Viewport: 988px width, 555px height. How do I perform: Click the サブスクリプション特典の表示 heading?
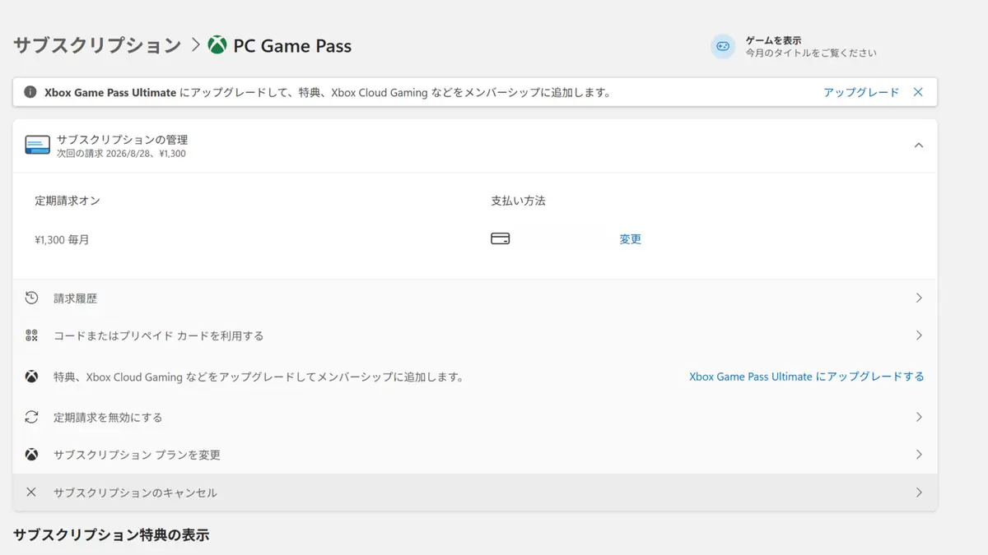coord(111,535)
